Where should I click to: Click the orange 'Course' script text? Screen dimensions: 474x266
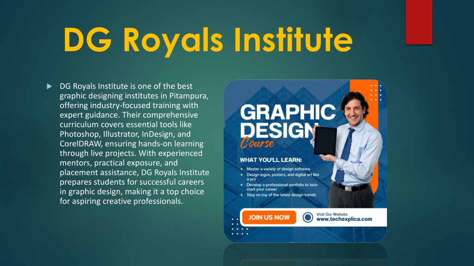pyautogui.click(x=257, y=143)
